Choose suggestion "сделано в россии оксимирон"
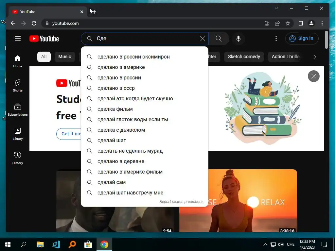Viewport: 335px width, 251px height. coord(145,57)
